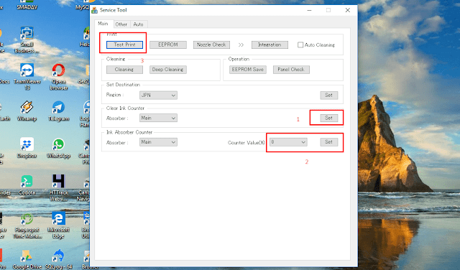Open the SQLyog desktop shortcut
This screenshot has width=460, height=270.
click(59, 259)
